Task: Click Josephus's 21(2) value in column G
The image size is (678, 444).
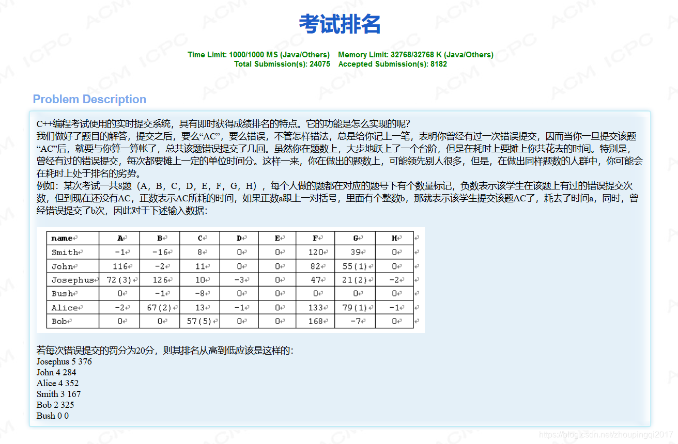Action: 355,280
